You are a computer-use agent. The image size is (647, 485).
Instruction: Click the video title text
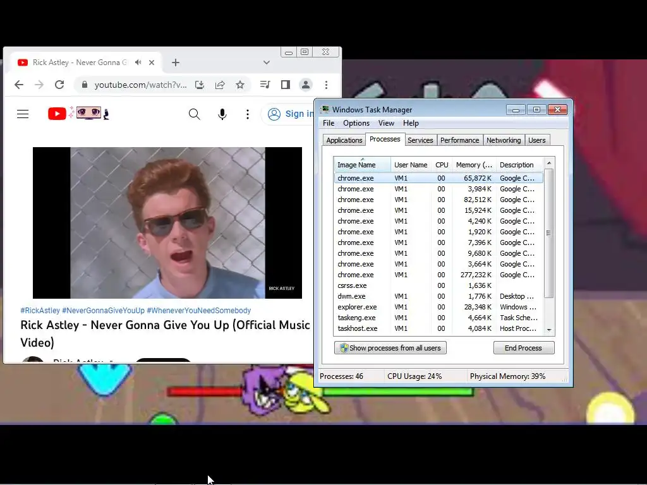pos(165,333)
